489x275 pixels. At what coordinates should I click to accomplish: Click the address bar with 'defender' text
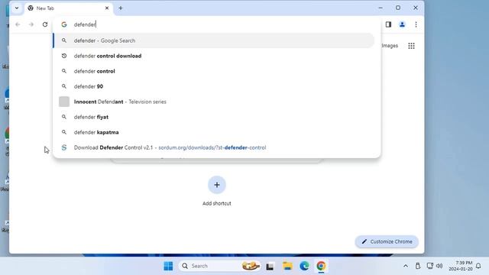click(x=217, y=24)
